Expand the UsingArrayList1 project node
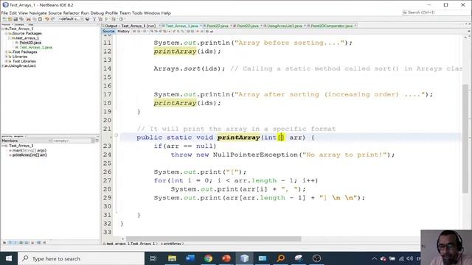472x265 pixels. pyautogui.click(x=3, y=66)
